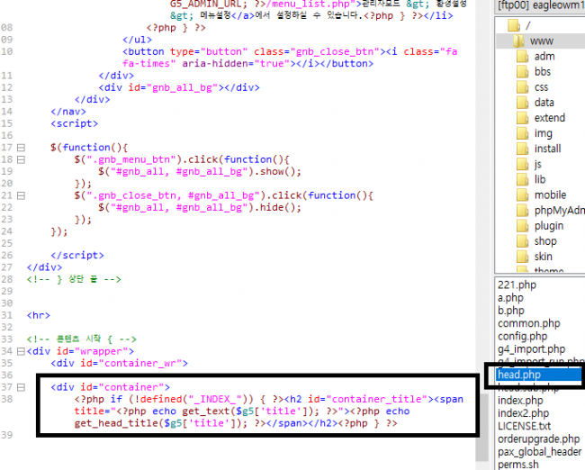Open the skin folder icon
Viewport: 585px width, 470px height.
[522, 257]
